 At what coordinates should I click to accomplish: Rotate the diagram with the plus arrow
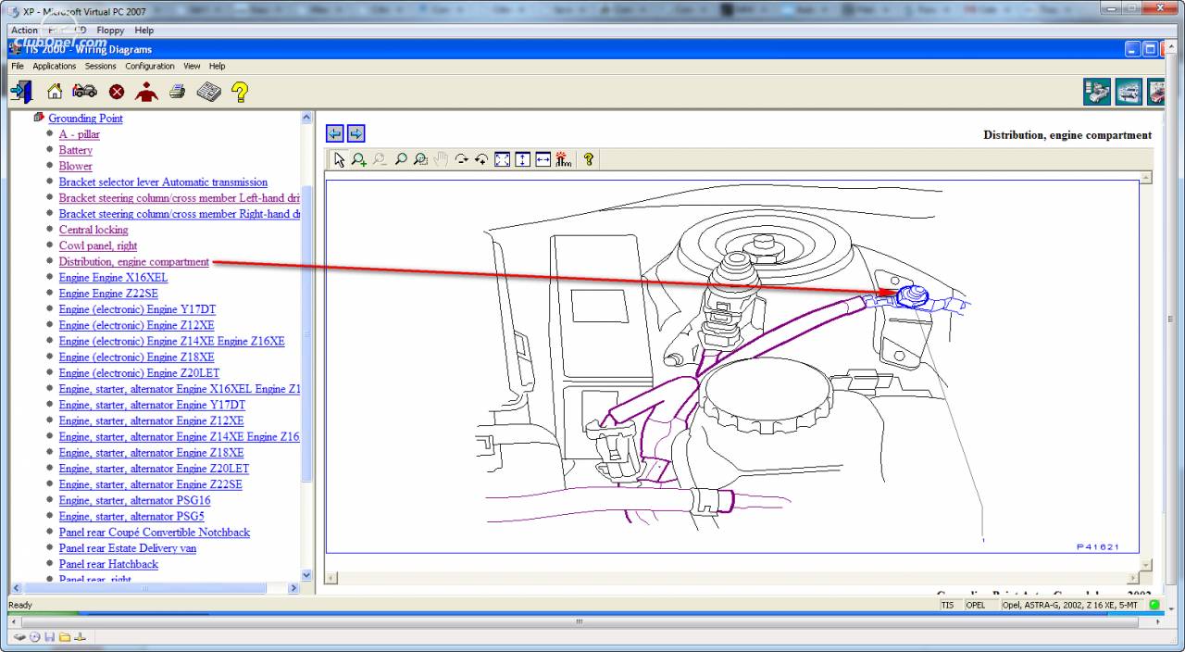click(481, 159)
